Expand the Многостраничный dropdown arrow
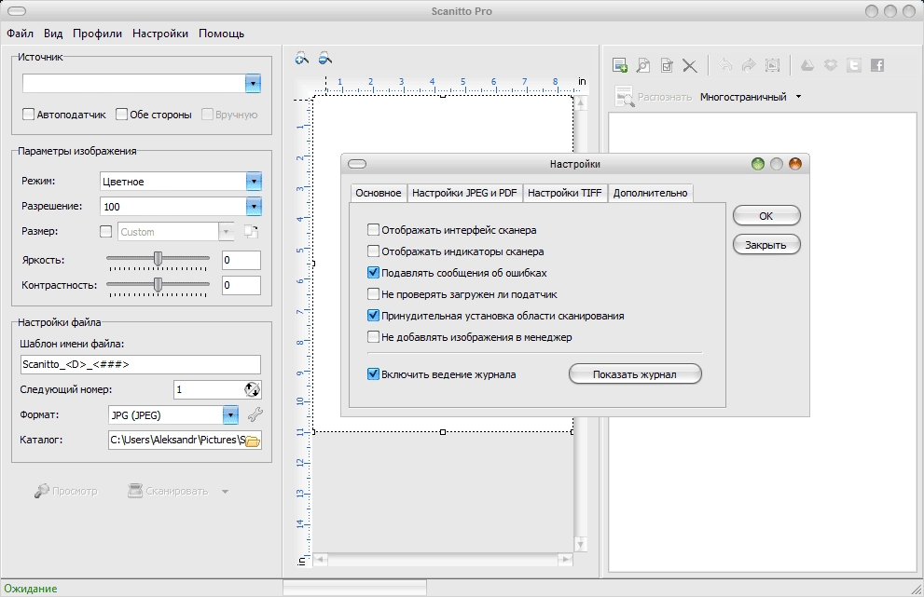 pyautogui.click(x=798, y=97)
